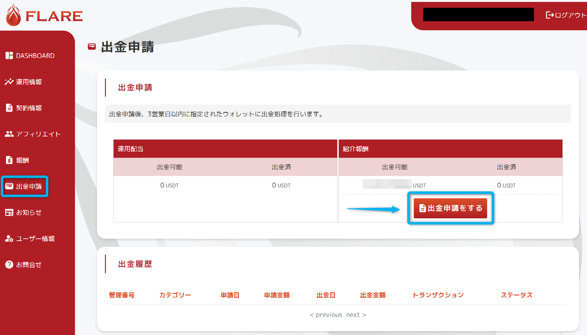Click the 管理番号 column header
This screenshot has width=587, height=335.
coord(122,295)
